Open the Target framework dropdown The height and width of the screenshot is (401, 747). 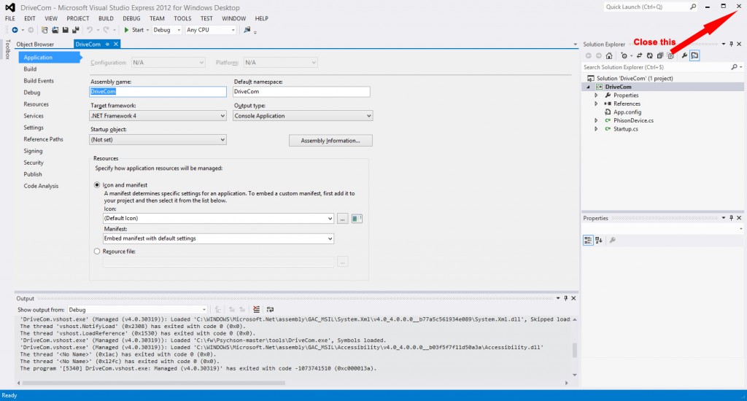[x=158, y=116]
